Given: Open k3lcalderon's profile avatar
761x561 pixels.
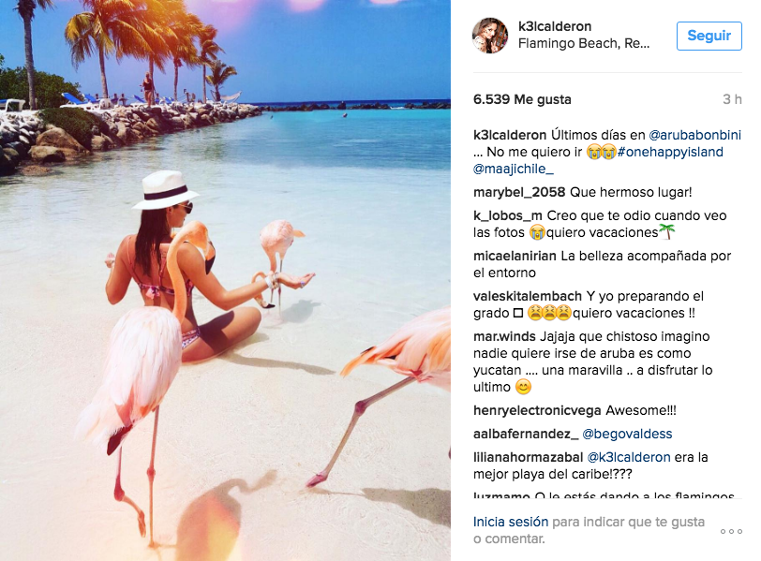Looking at the screenshot, I should click(490, 36).
